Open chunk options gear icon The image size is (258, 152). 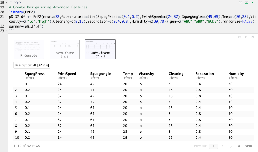pos(241,2)
